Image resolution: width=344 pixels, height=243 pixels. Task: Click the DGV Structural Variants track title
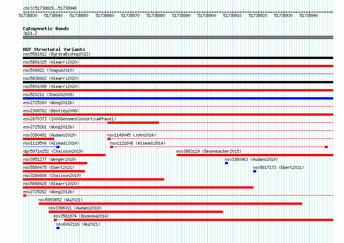pyautogui.click(x=54, y=49)
